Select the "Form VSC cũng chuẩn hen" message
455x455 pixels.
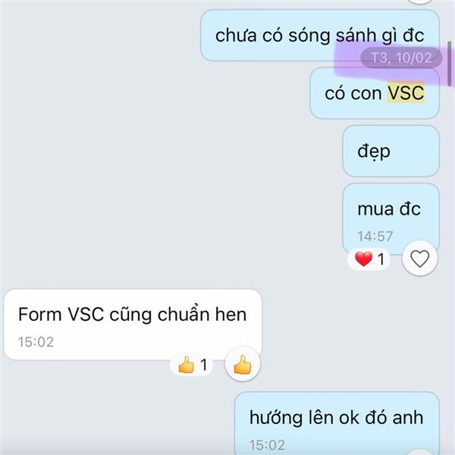(x=133, y=325)
